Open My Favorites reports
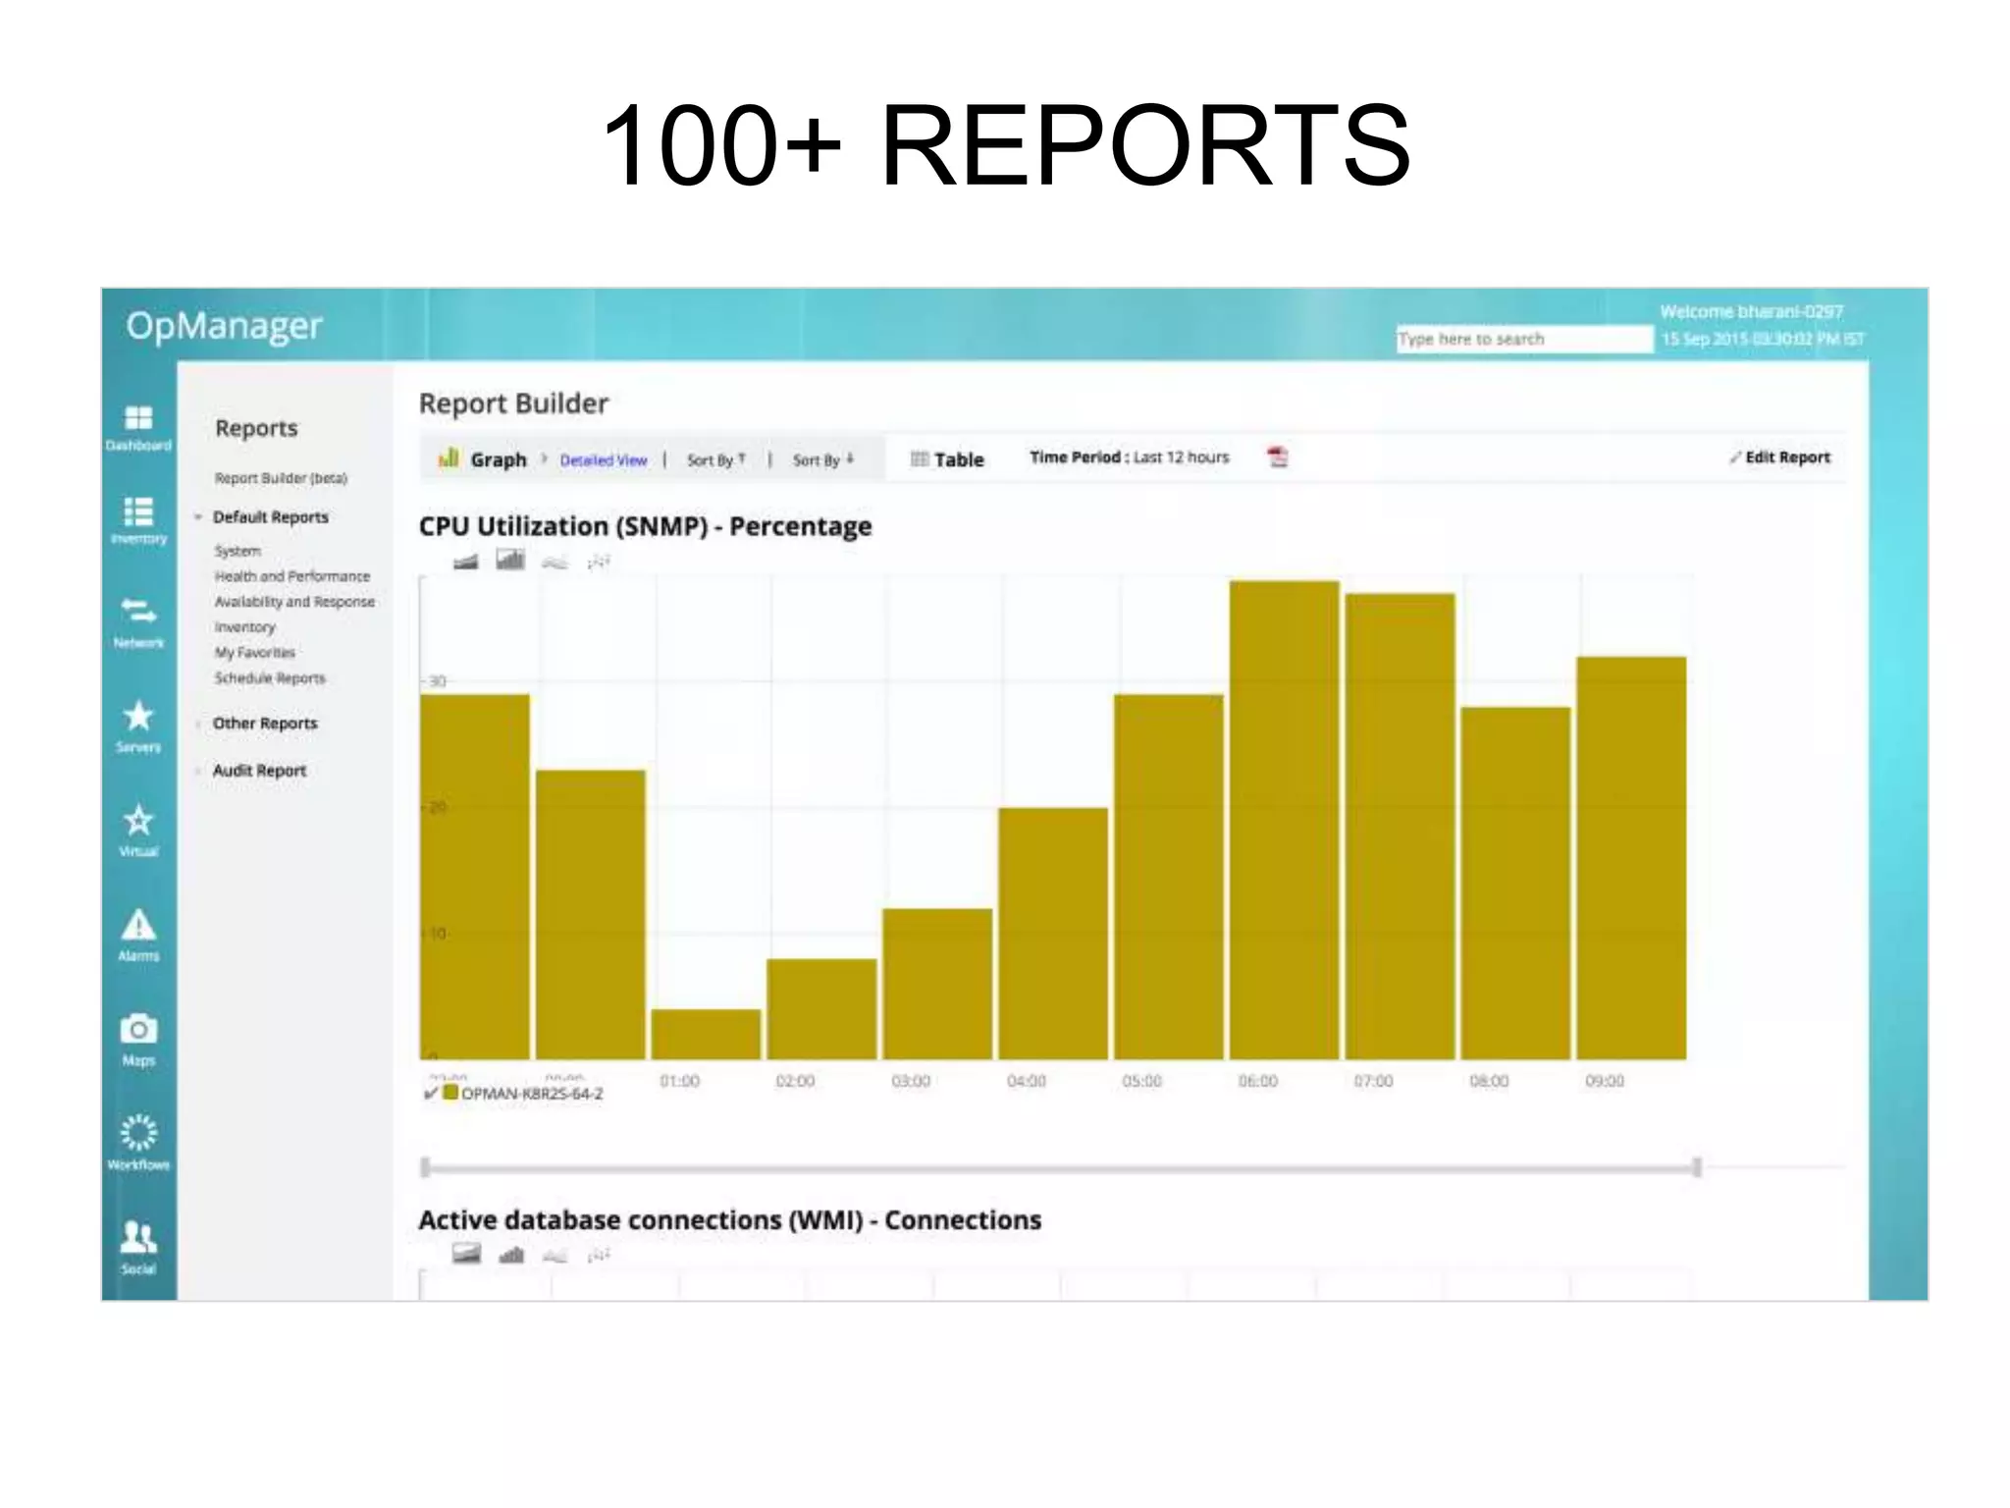 [x=255, y=653]
